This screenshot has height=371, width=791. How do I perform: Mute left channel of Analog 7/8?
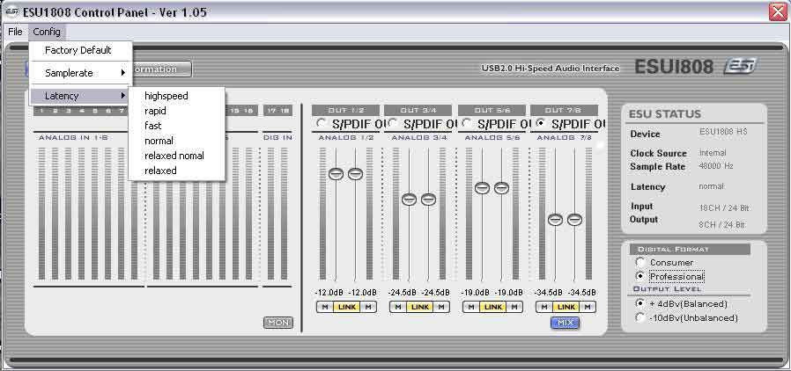[x=544, y=307]
